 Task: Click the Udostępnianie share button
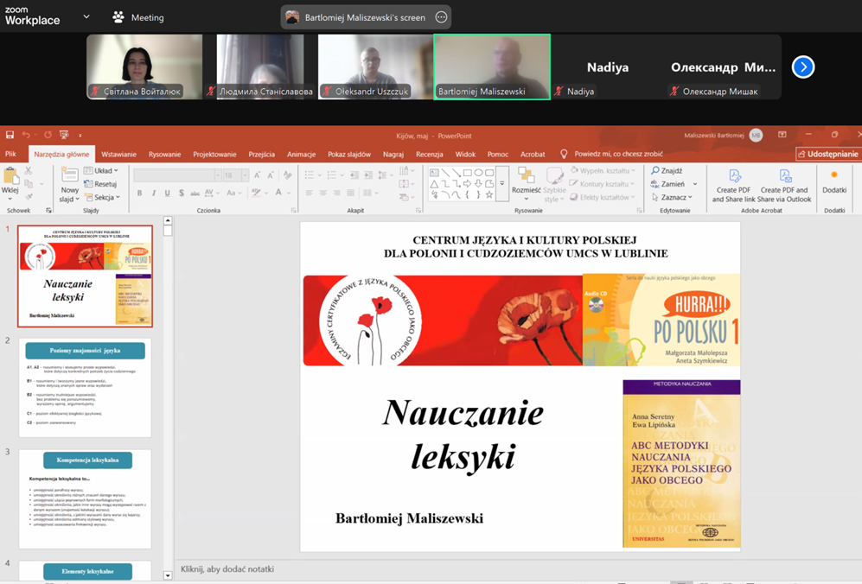tap(828, 155)
